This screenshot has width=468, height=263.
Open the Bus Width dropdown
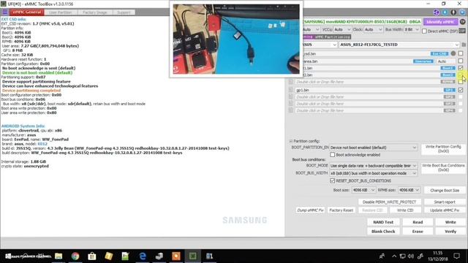point(412,29)
